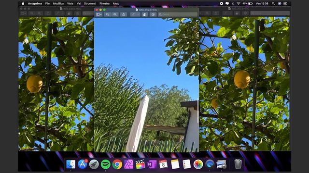Open the highlight pen tool in front window
Screen dimensions: 309x173
(135, 14)
